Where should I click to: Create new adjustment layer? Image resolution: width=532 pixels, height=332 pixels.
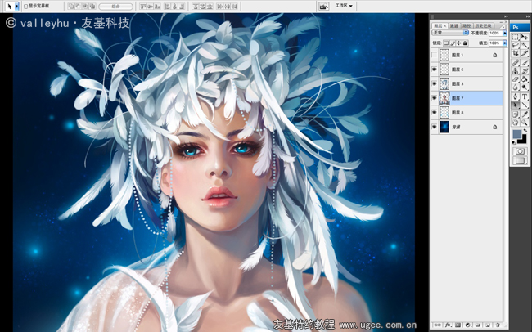pos(468,325)
